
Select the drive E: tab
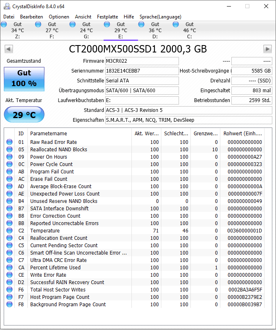click(121, 30)
